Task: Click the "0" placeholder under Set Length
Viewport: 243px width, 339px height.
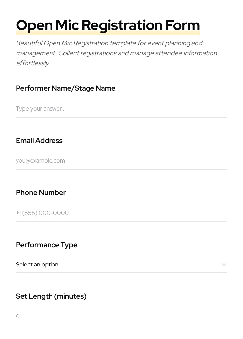Action: (18, 316)
